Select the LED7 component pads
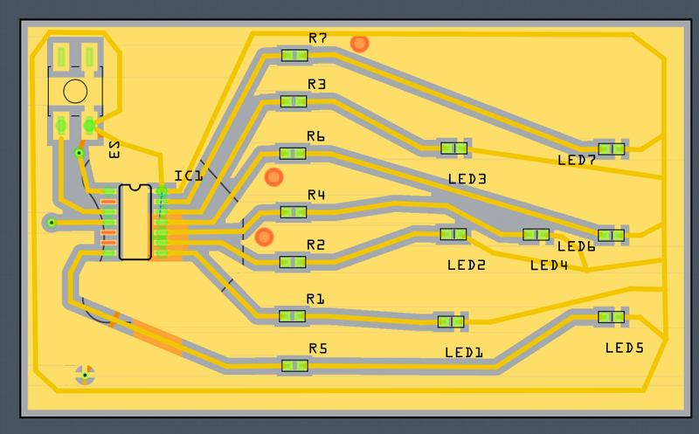 pyautogui.click(x=611, y=148)
